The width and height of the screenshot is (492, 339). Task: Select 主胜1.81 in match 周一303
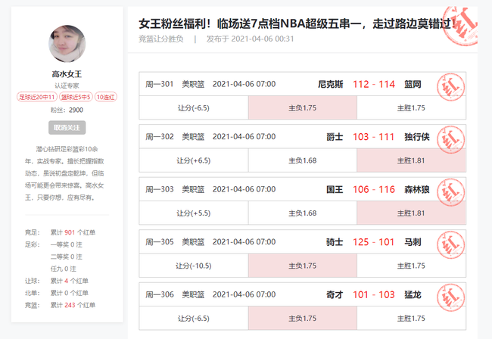coord(411,213)
